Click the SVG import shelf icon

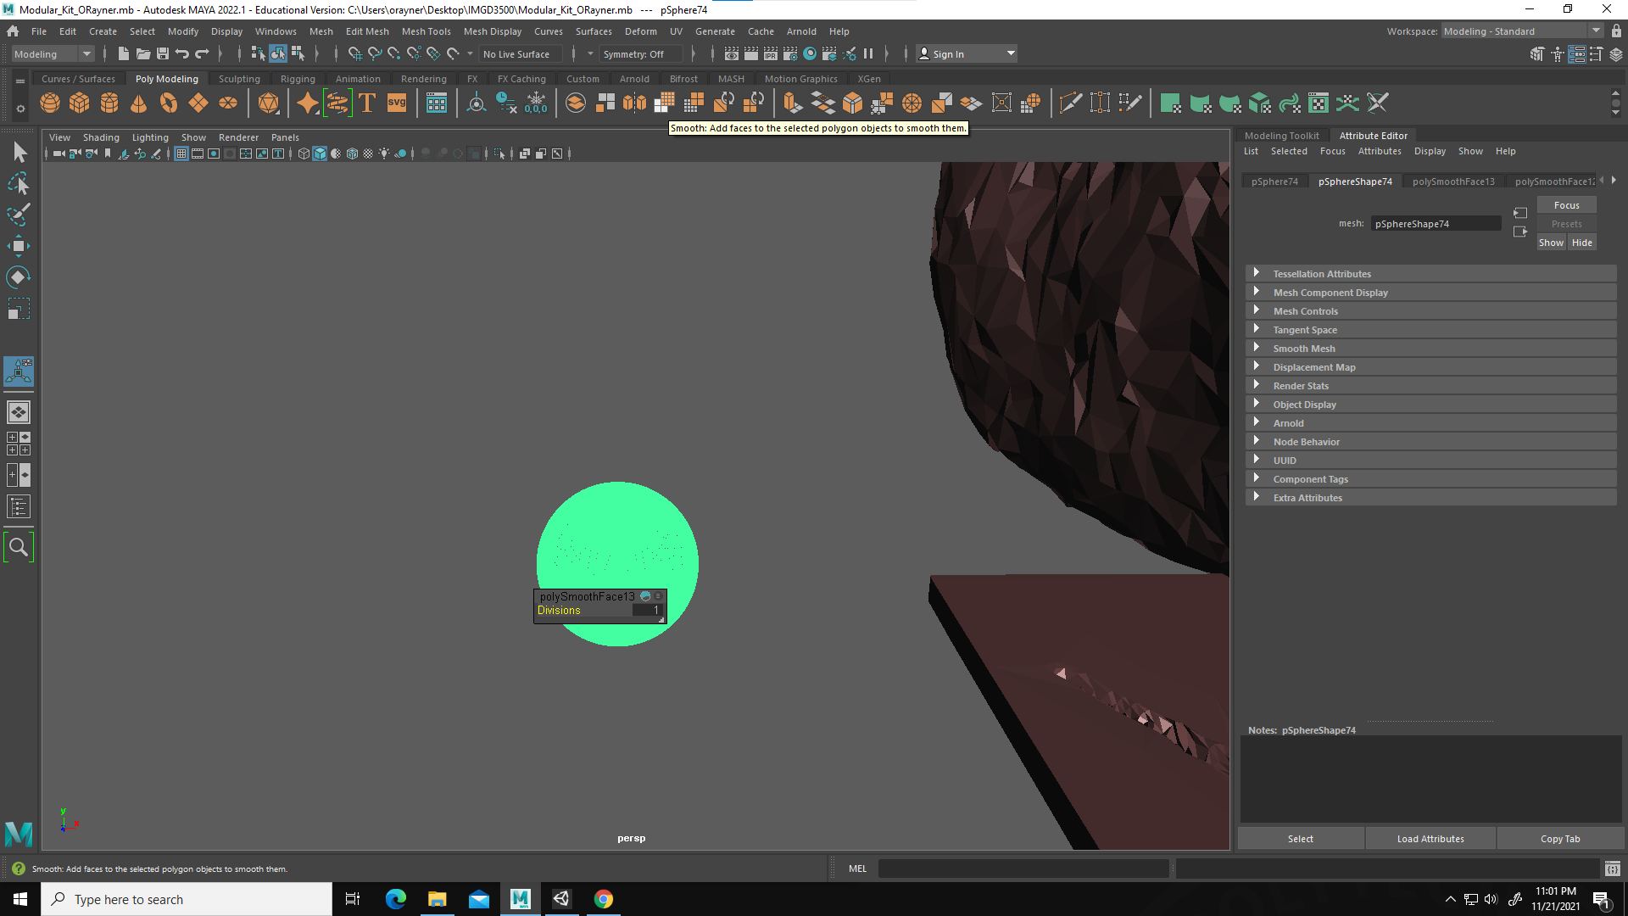point(397,103)
